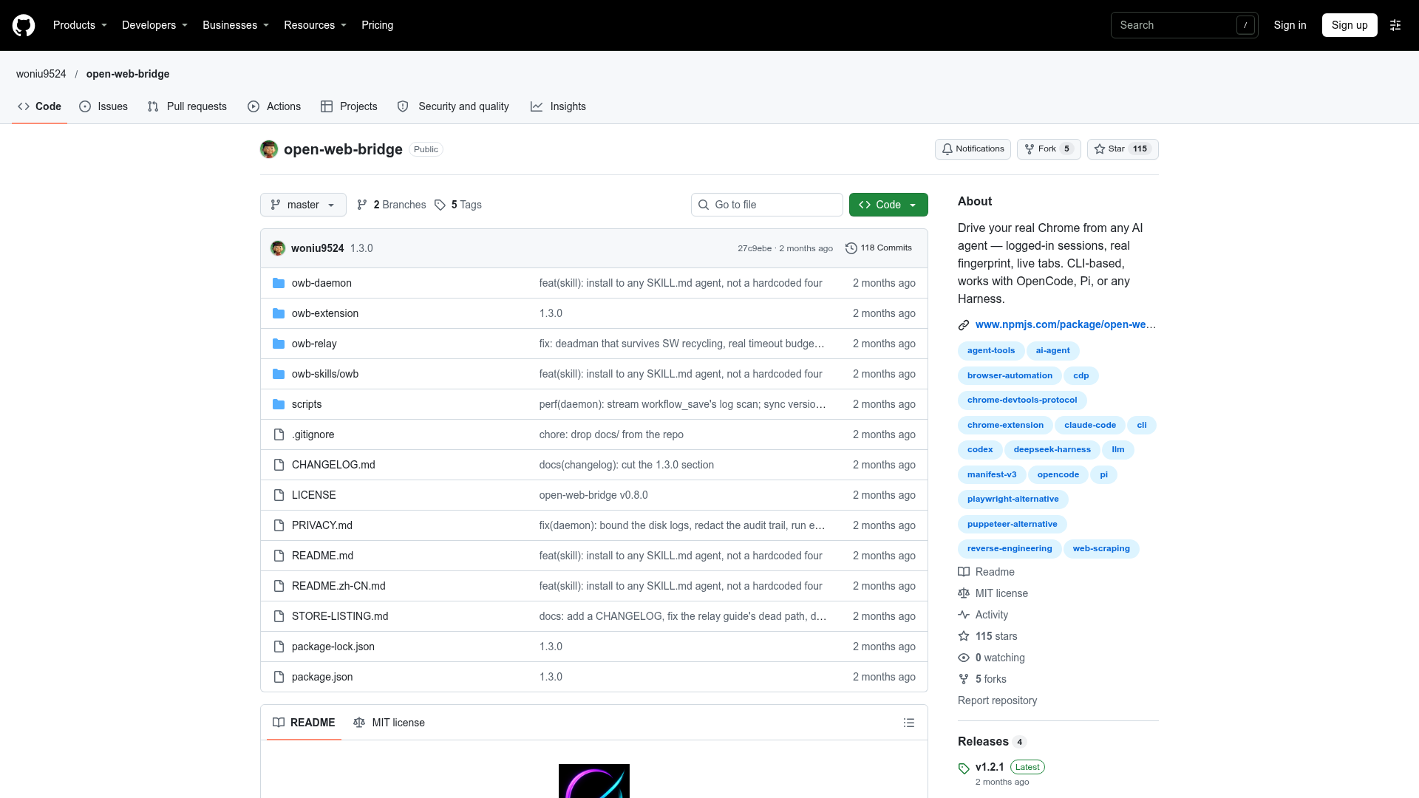The width and height of the screenshot is (1419, 798).
Task: Open the LICENSE file
Action: [x=313, y=495]
